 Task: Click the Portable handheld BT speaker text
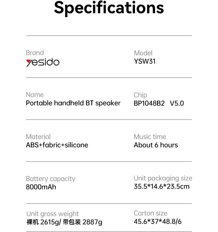73,103
